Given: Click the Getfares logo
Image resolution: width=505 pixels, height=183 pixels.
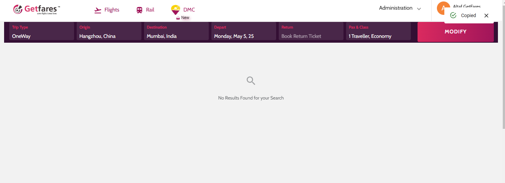Looking at the screenshot, I should pos(36,10).
